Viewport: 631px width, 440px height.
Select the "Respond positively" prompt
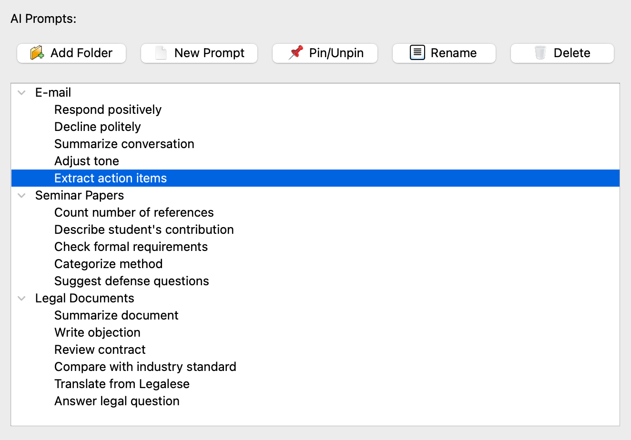tap(108, 110)
